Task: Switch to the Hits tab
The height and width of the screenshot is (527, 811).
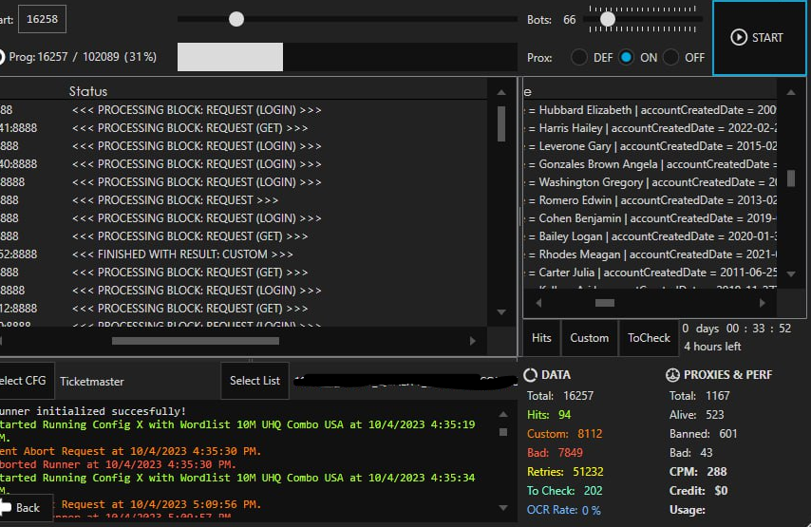Action: pos(541,338)
